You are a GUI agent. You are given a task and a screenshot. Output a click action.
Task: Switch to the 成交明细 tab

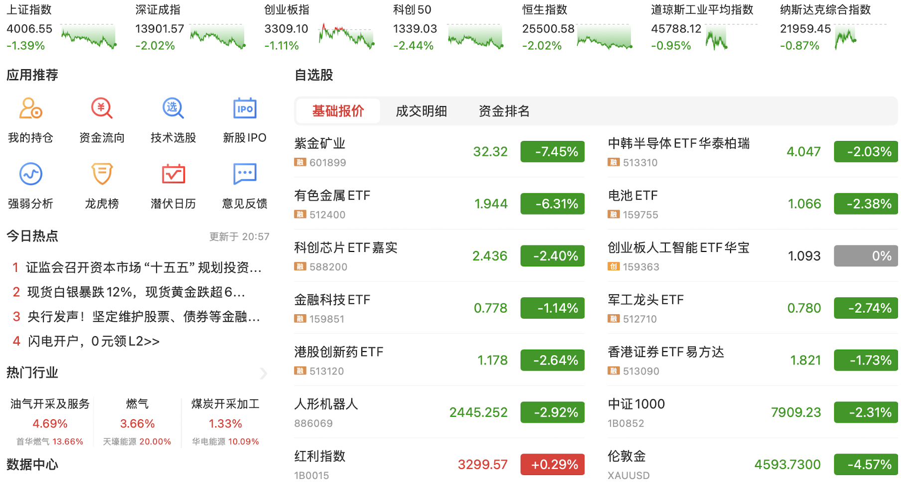point(421,111)
